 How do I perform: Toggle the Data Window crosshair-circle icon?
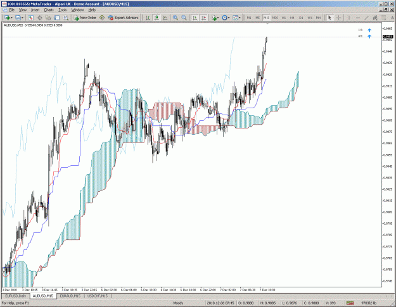[40, 18]
